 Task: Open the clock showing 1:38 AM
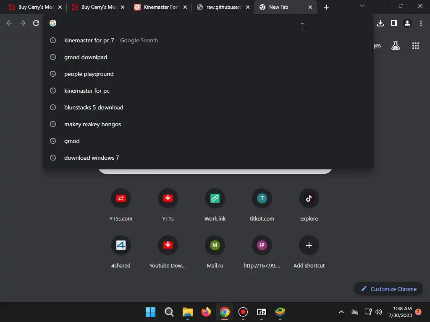tap(400, 312)
